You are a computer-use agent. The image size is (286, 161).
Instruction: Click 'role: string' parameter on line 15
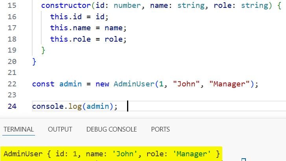click(x=241, y=5)
